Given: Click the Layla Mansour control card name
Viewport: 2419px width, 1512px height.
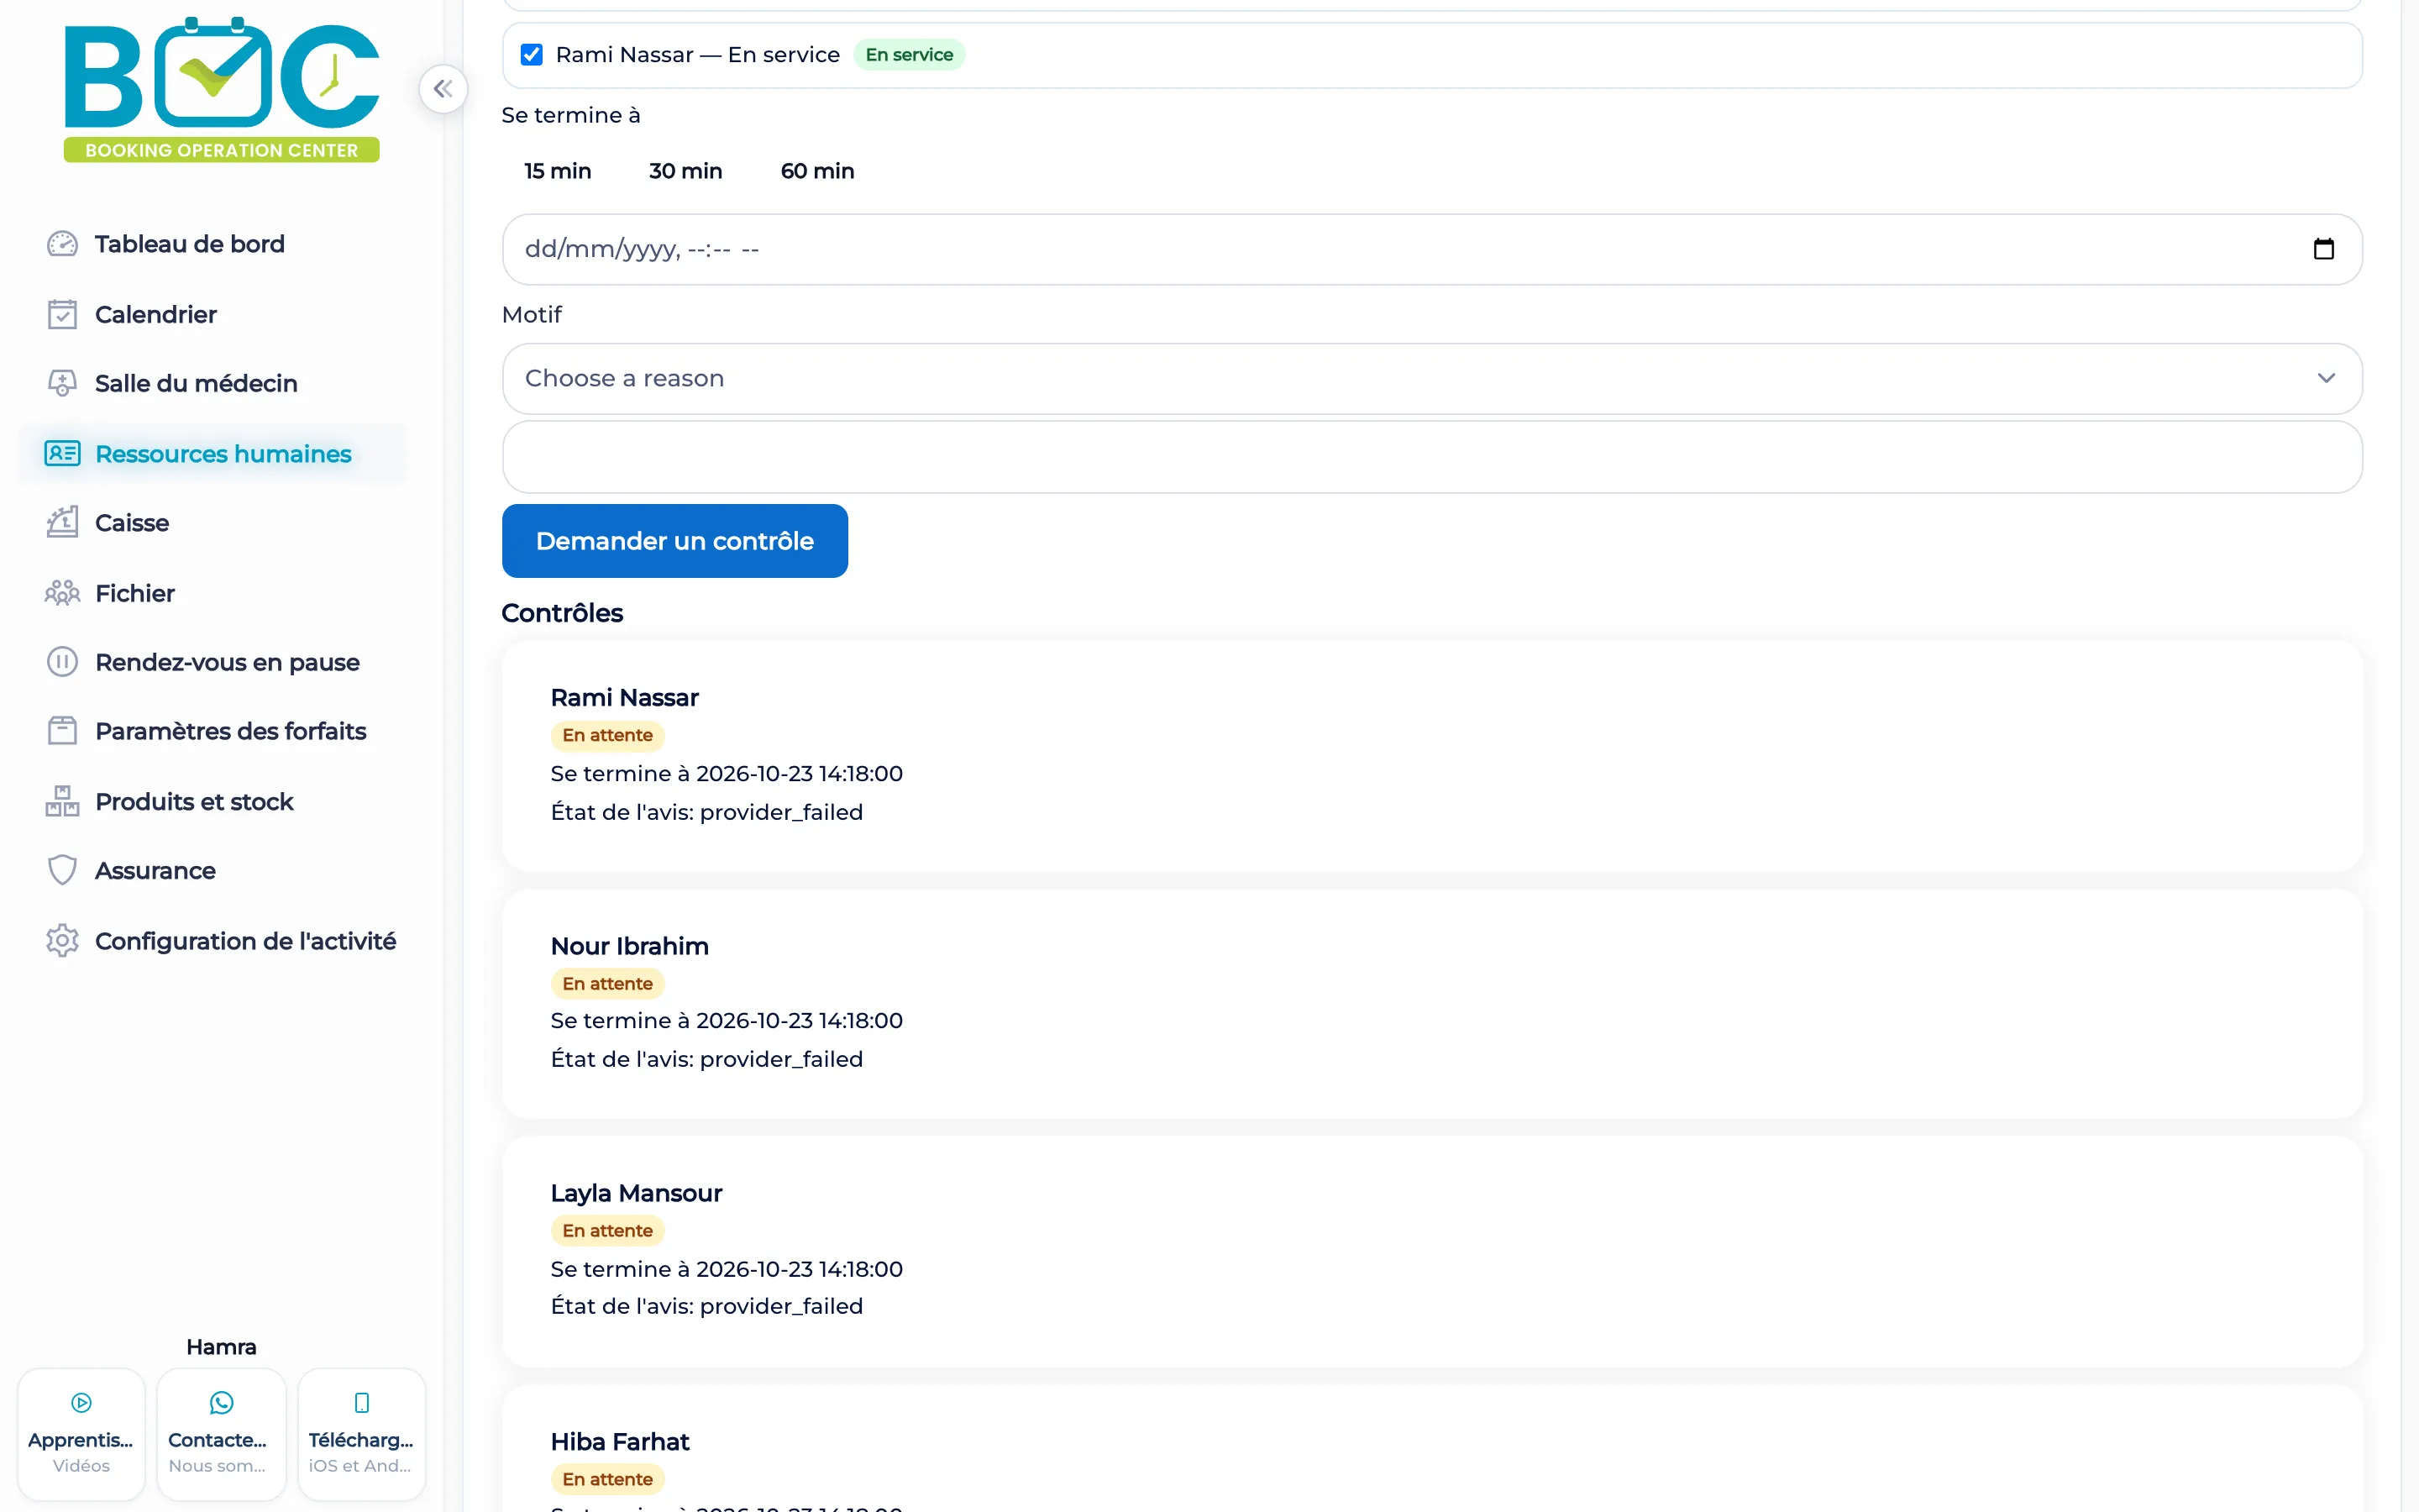Looking at the screenshot, I should (636, 1193).
